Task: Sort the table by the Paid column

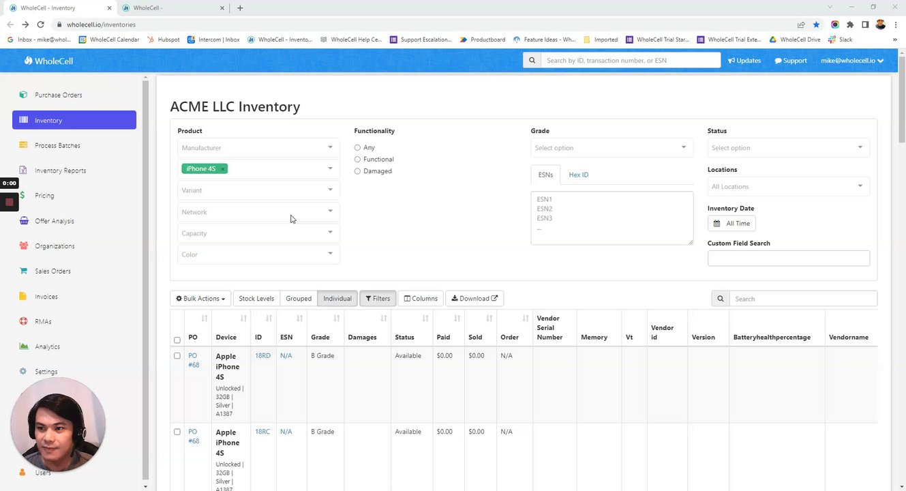Action: click(x=457, y=318)
